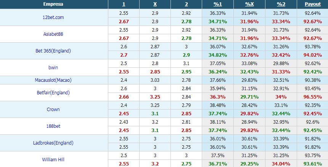This screenshot has height=167, width=328.
Task: Click Betfair payout 96.55%
Action: tap(312, 97)
